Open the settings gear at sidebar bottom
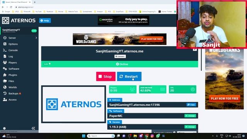Screen dimensions: 247x139 tap(4, 128)
